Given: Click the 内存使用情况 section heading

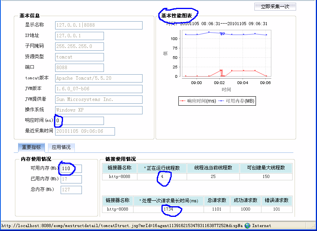Looking at the screenshot, I should (36, 159).
